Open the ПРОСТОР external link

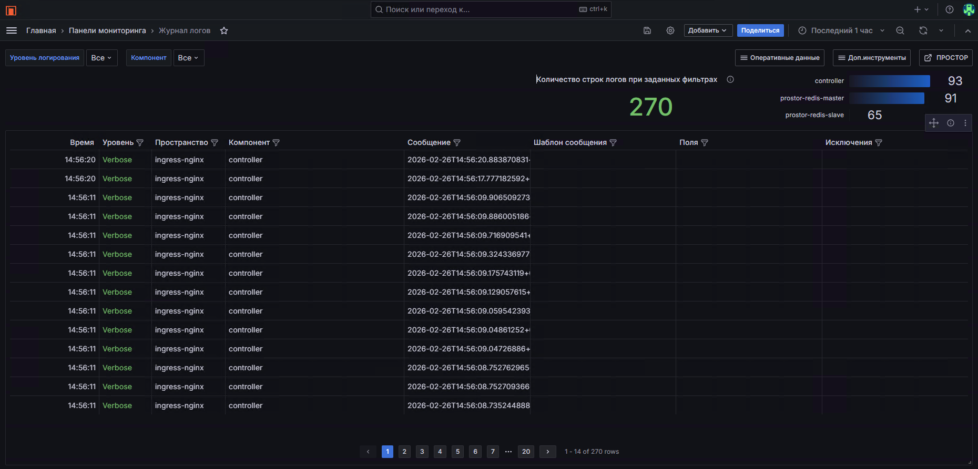tap(946, 58)
